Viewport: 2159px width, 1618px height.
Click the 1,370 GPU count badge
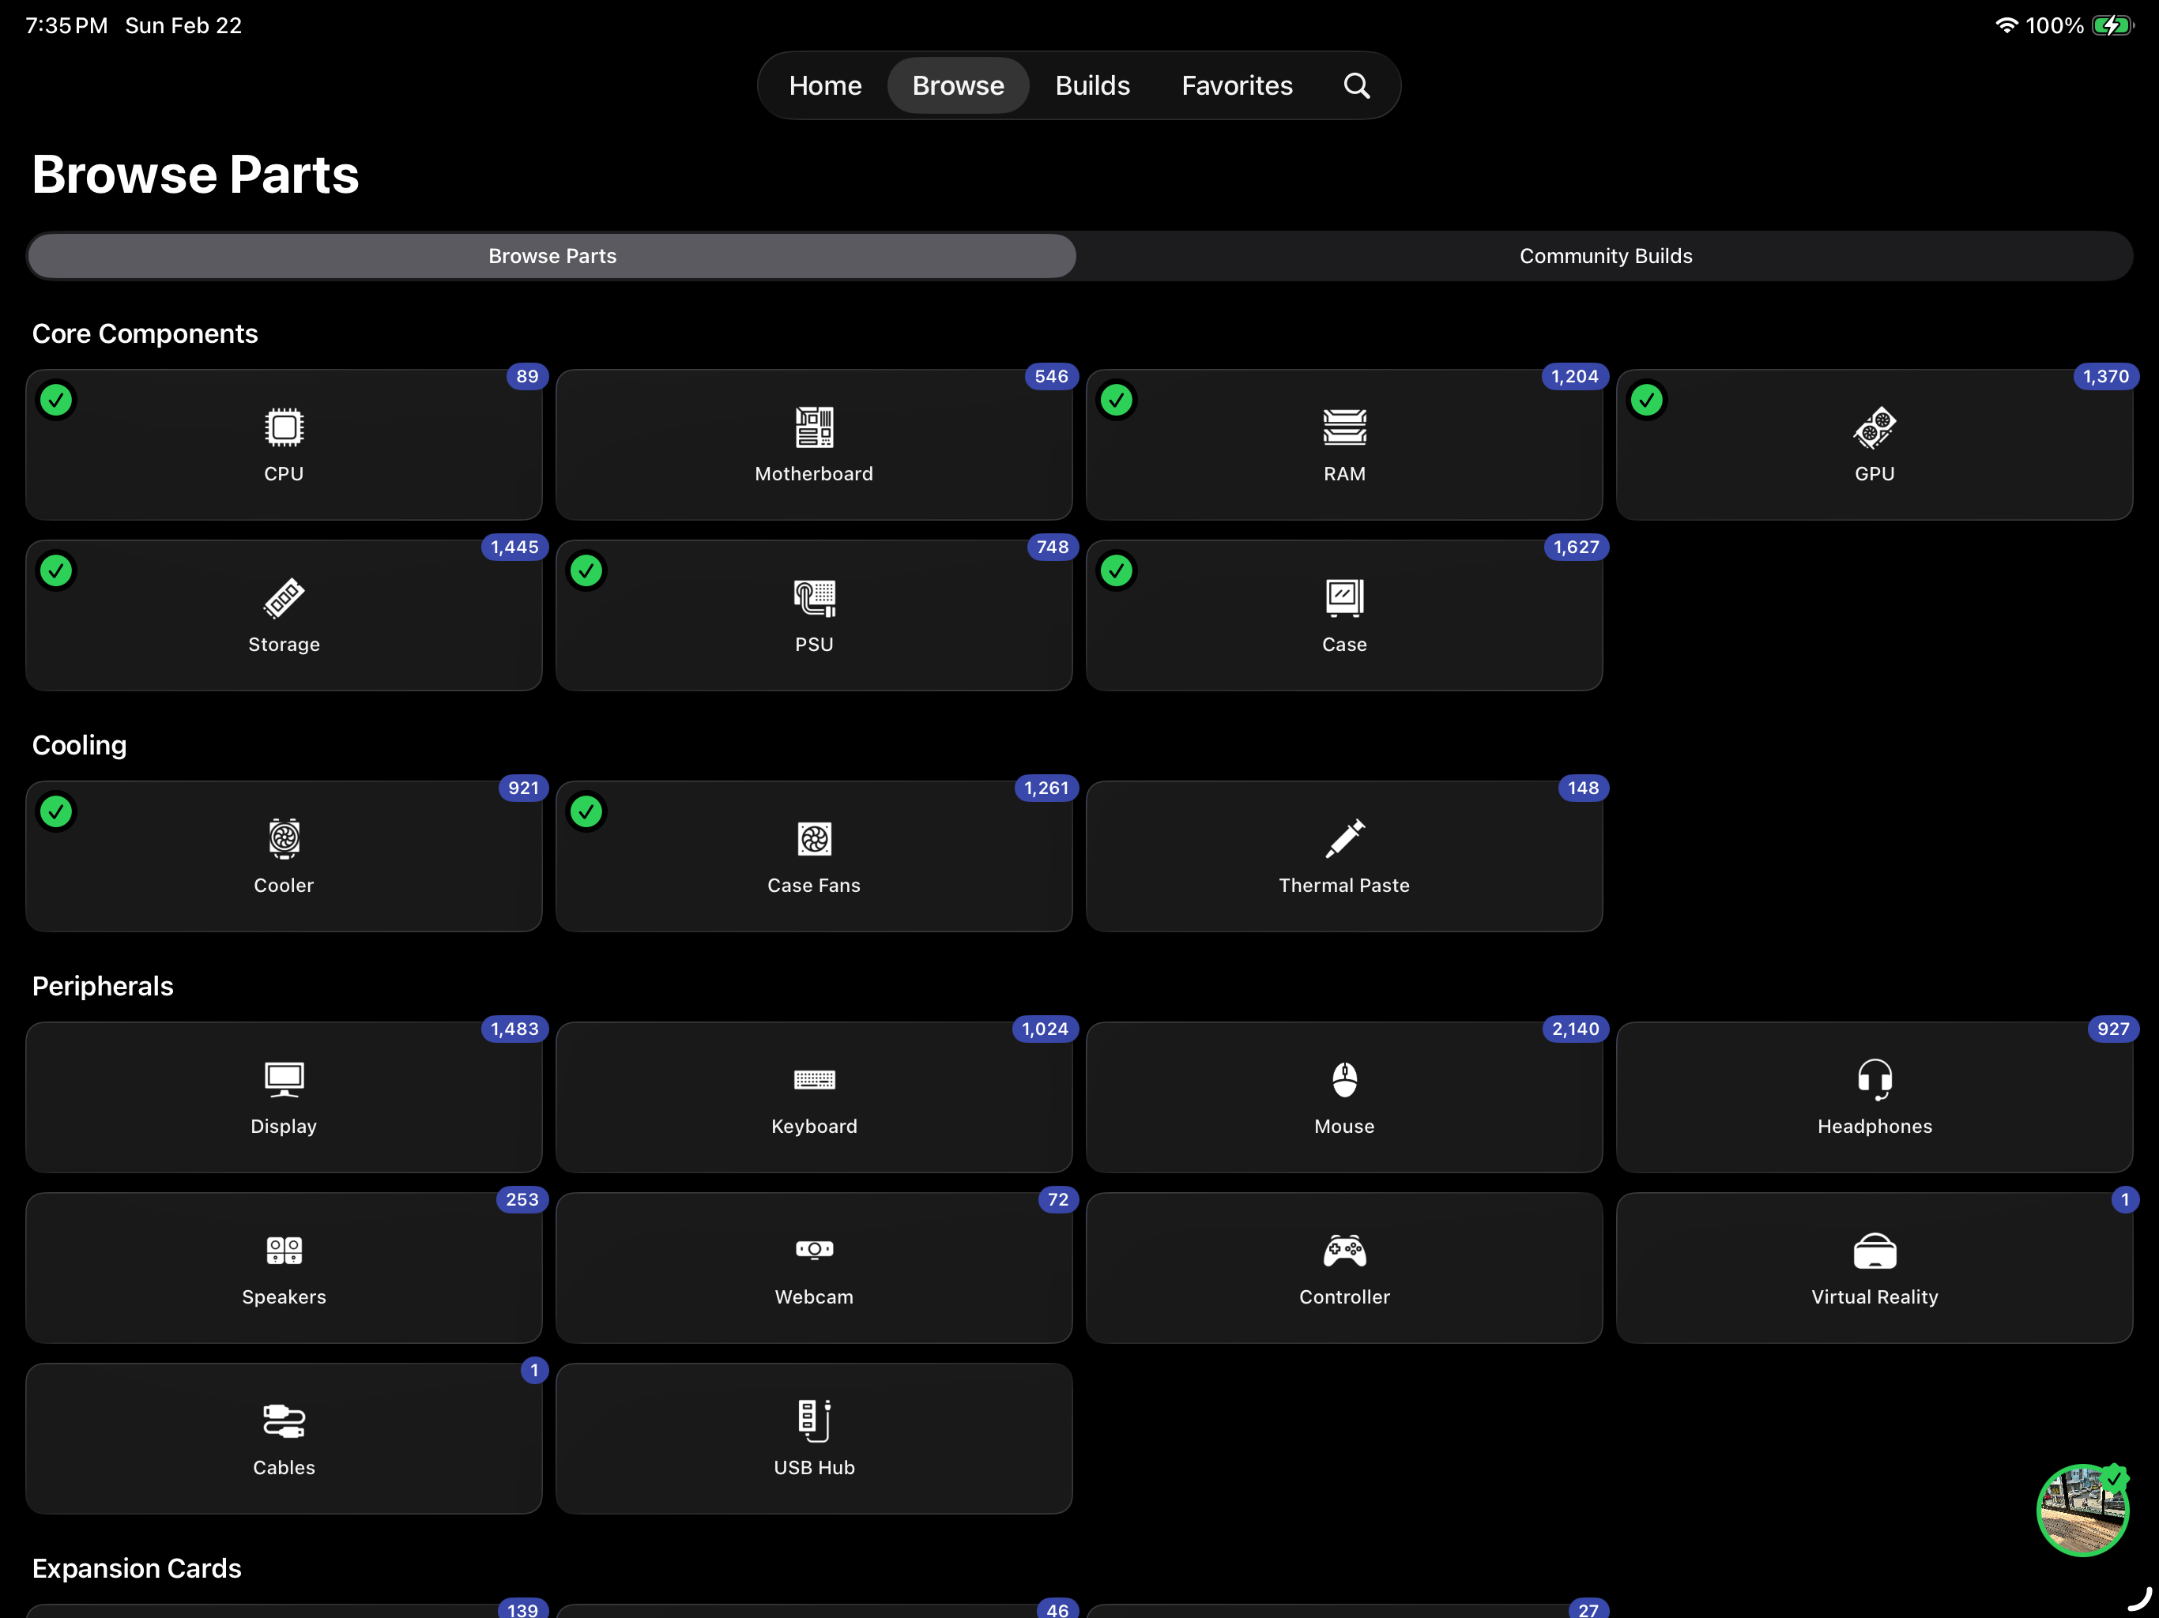[x=2105, y=377]
